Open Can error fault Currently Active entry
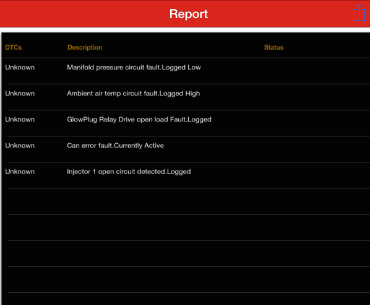 (x=115, y=146)
